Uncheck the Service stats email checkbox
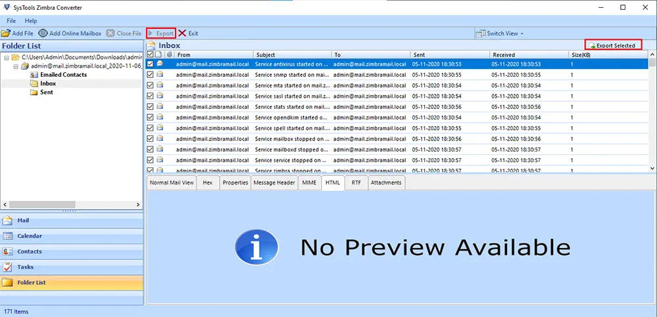The height and width of the screenshot is (317, 657). (x=150, y=106)
